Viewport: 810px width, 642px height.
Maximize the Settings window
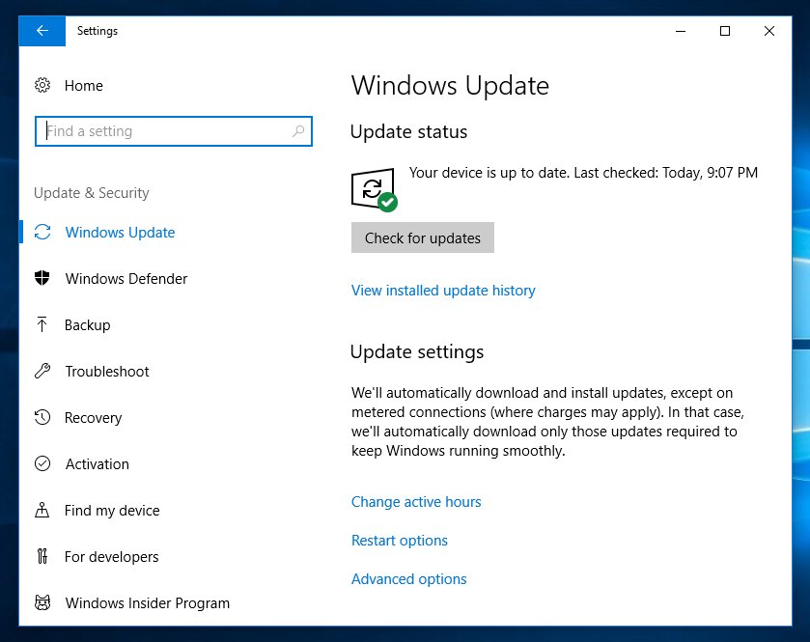725,31
